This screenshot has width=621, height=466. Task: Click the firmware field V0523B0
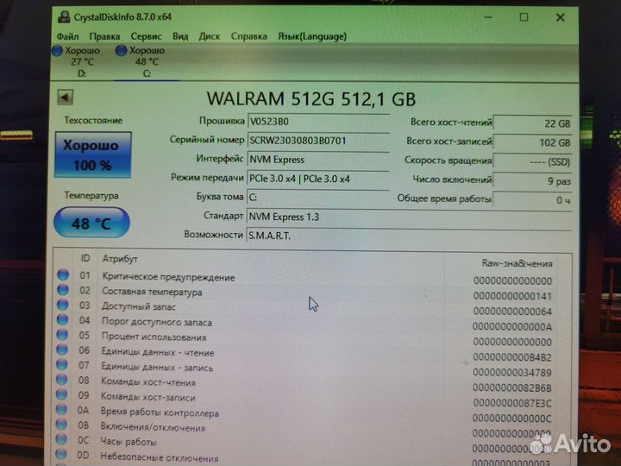[318, 122]
